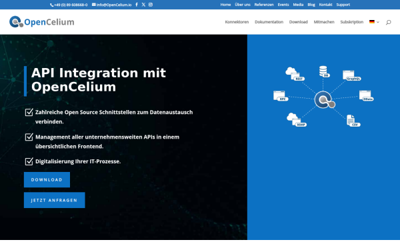Screen dimensions: 400x250
Task: Open Media in top menu
Action: point(298,5)
